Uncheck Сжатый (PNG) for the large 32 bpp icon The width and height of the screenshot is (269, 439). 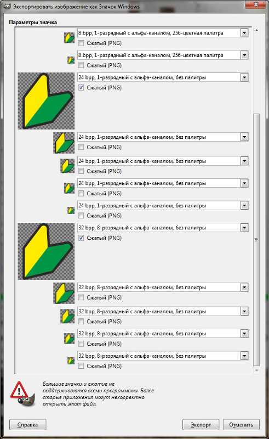click(x=81, y=238)
